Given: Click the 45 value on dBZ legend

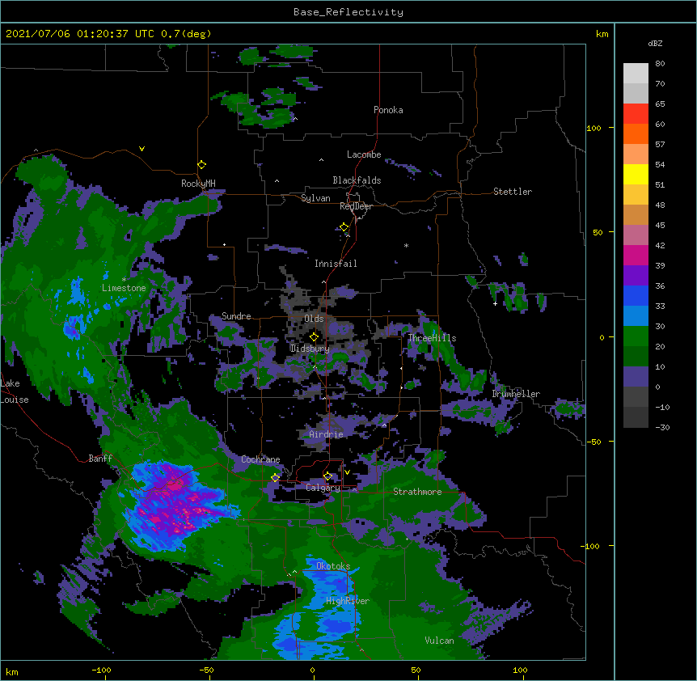Looking at the screenshot, I should [660, 226].
